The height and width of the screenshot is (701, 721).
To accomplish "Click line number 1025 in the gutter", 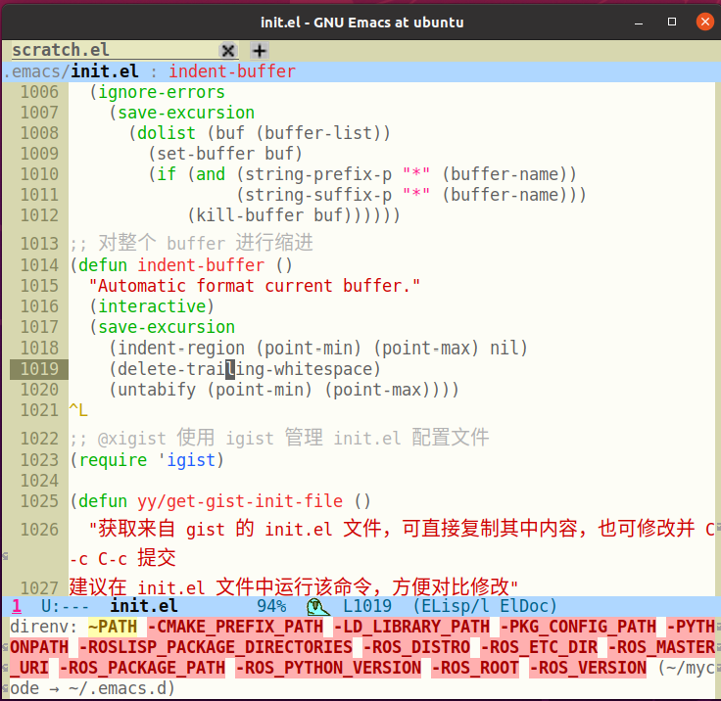I will pyautogui.click(x=39, y=501).
